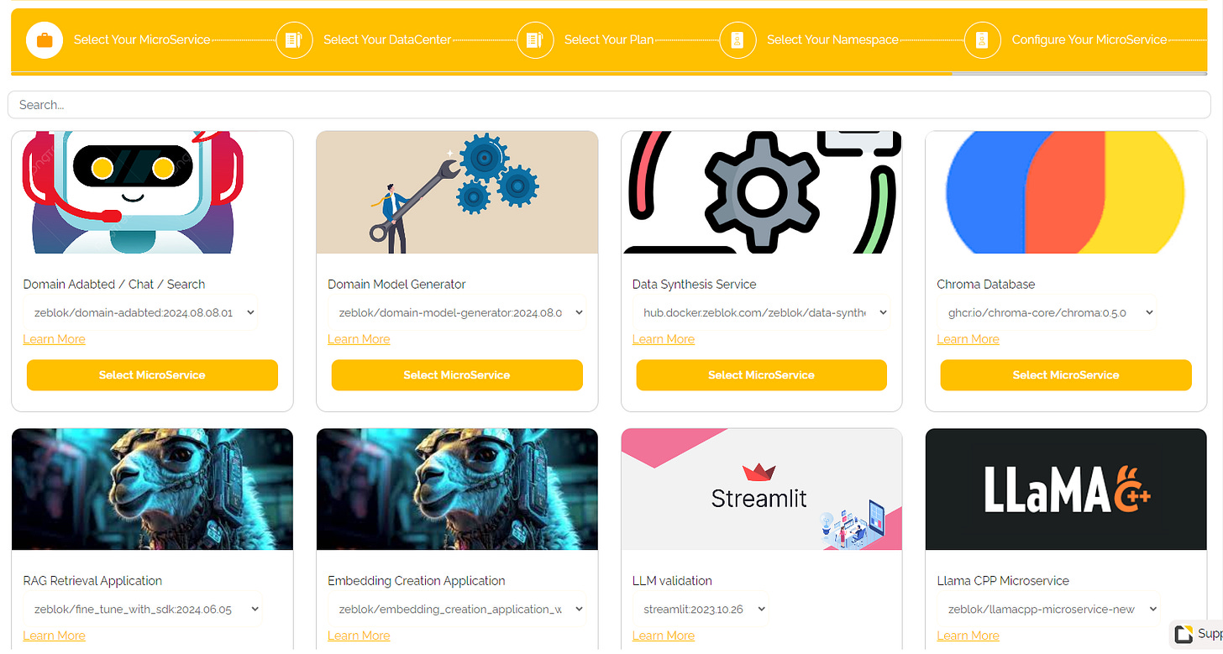The height and width of the screenshot is (654, 1223).
Task: Click the RAG Retrieval Application title
Action: [92, 581]
